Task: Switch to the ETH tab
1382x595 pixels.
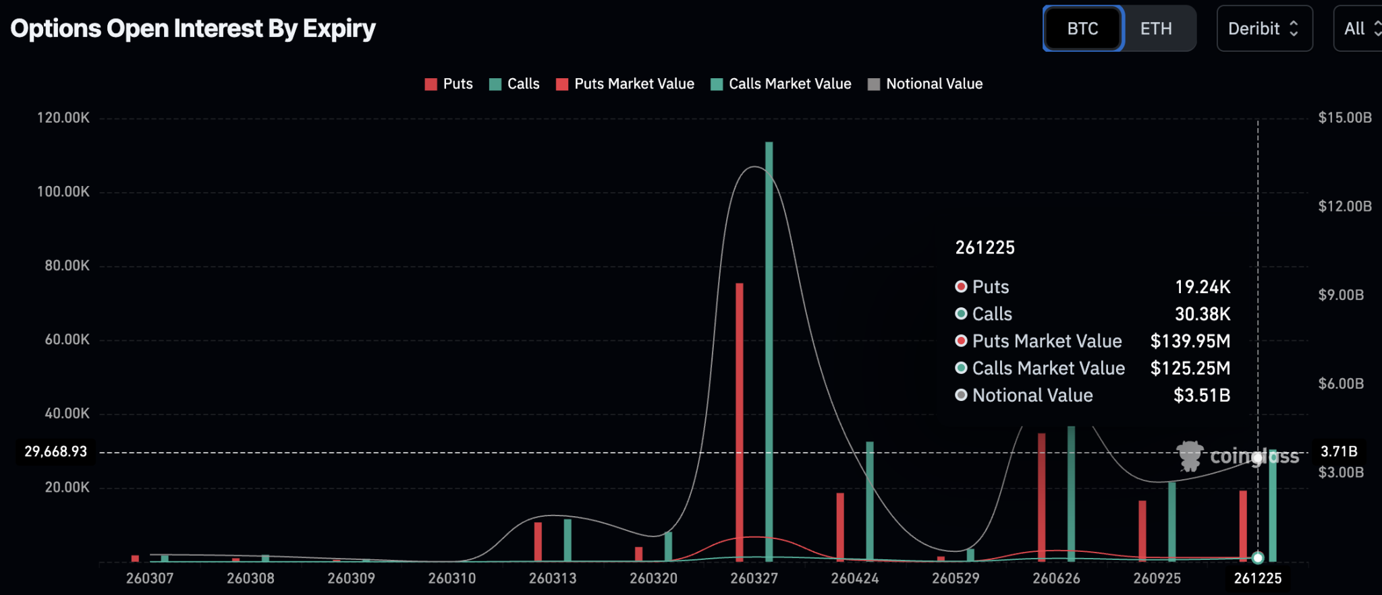Action: tap(1156, 28)
